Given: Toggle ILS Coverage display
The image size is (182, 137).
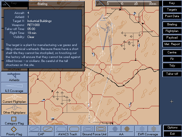Looking at the screenshot, I should [14, 87].
